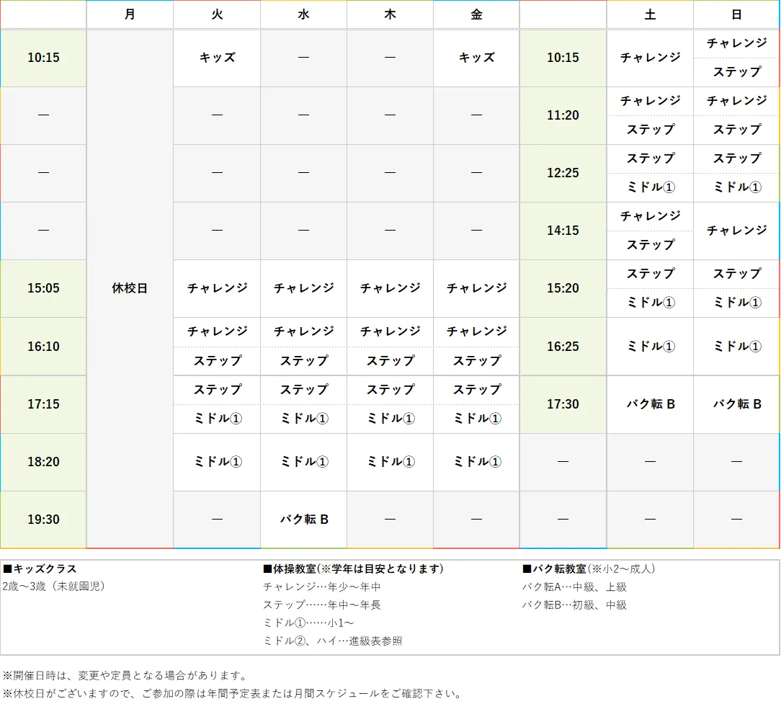
Task: Select the 土曜 column header
Action: tap(649, 14)
